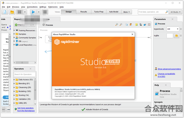Open the More views dropdown
Image resolution: width=184 pixels, height=118 pixels.
[x=126, y=12]
